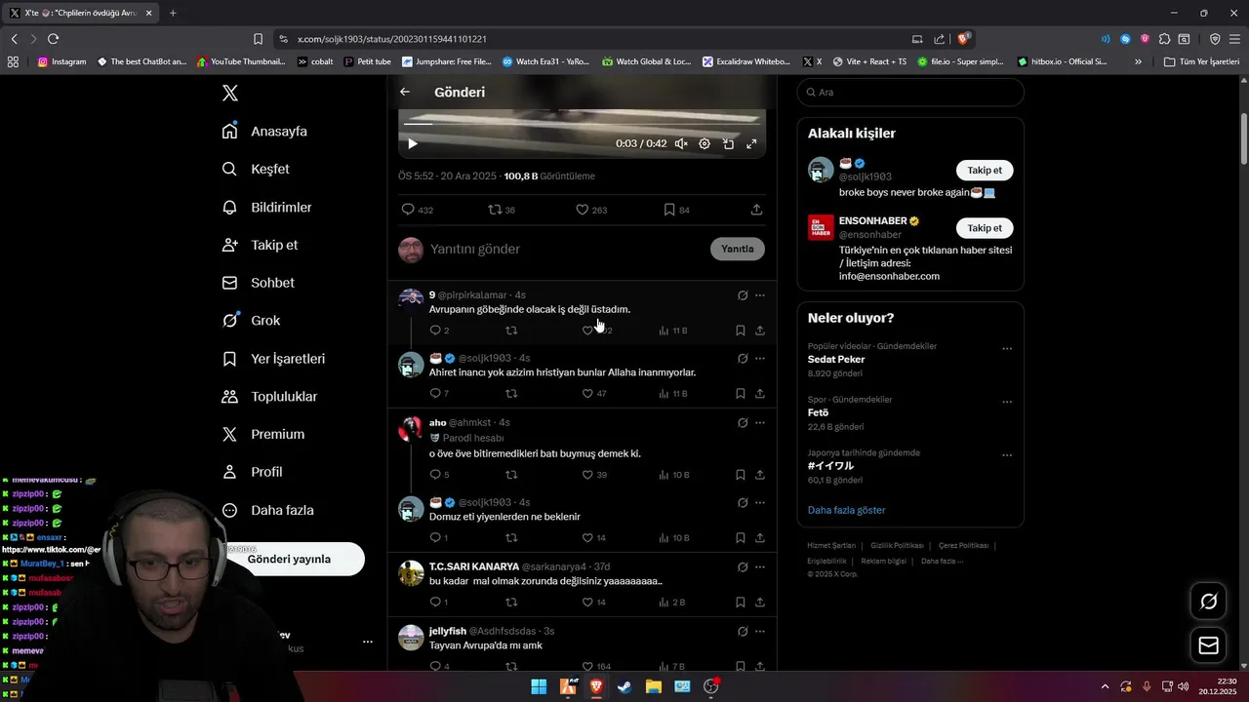
Task: Open Sedat Peker trend
Action: tap(836, 359)
